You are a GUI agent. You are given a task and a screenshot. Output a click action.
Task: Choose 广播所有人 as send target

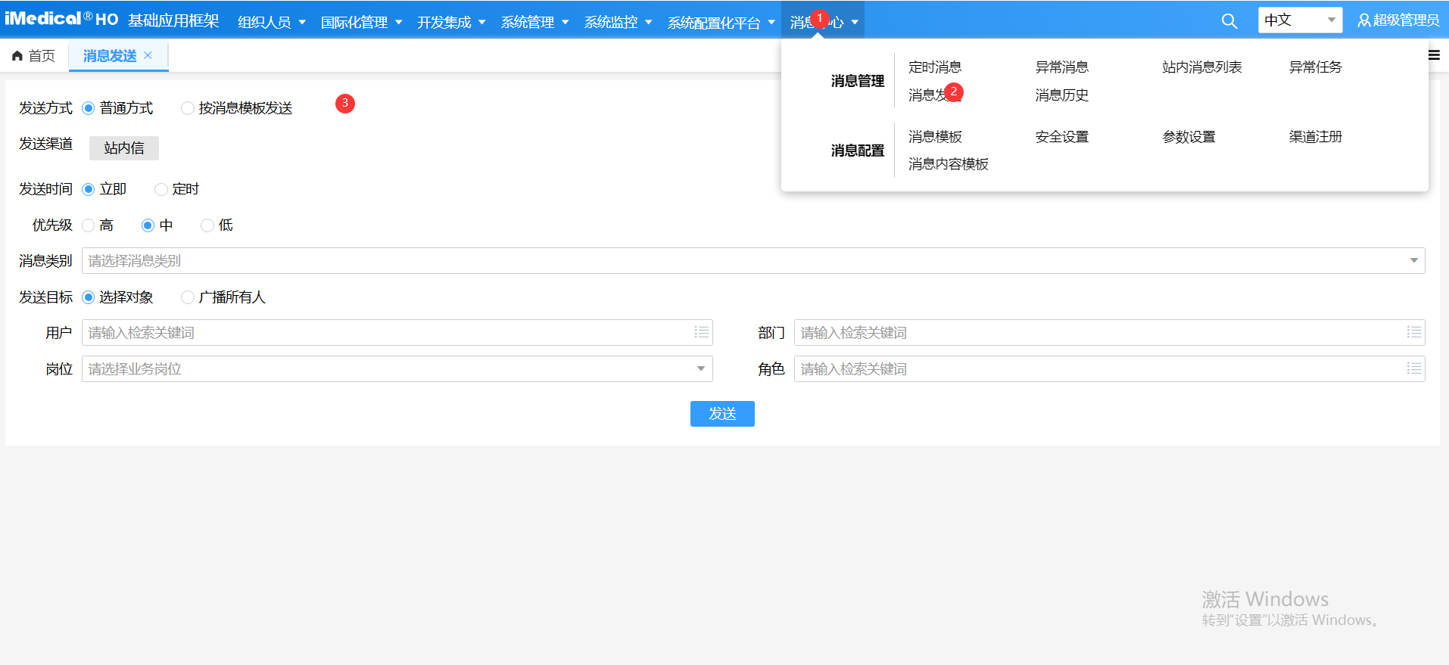click(188, 297)
